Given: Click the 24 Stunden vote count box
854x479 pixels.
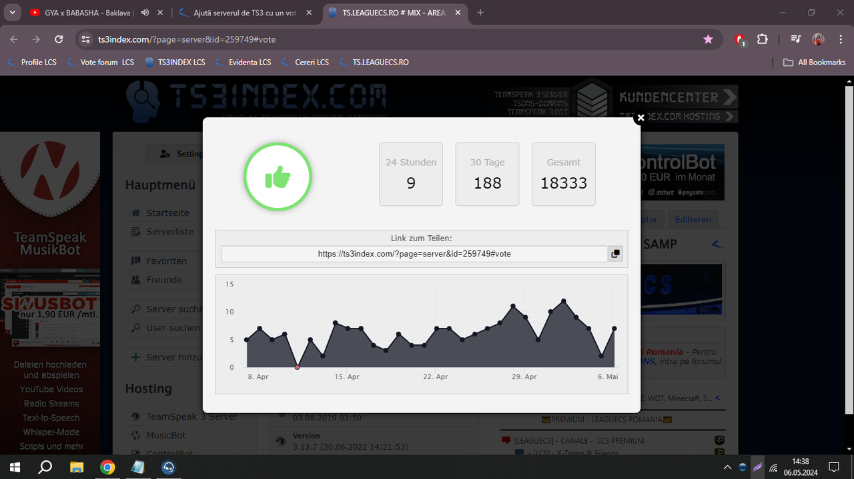Looking at the screenshot, I should pyautogui.click(x=411, y=174).
